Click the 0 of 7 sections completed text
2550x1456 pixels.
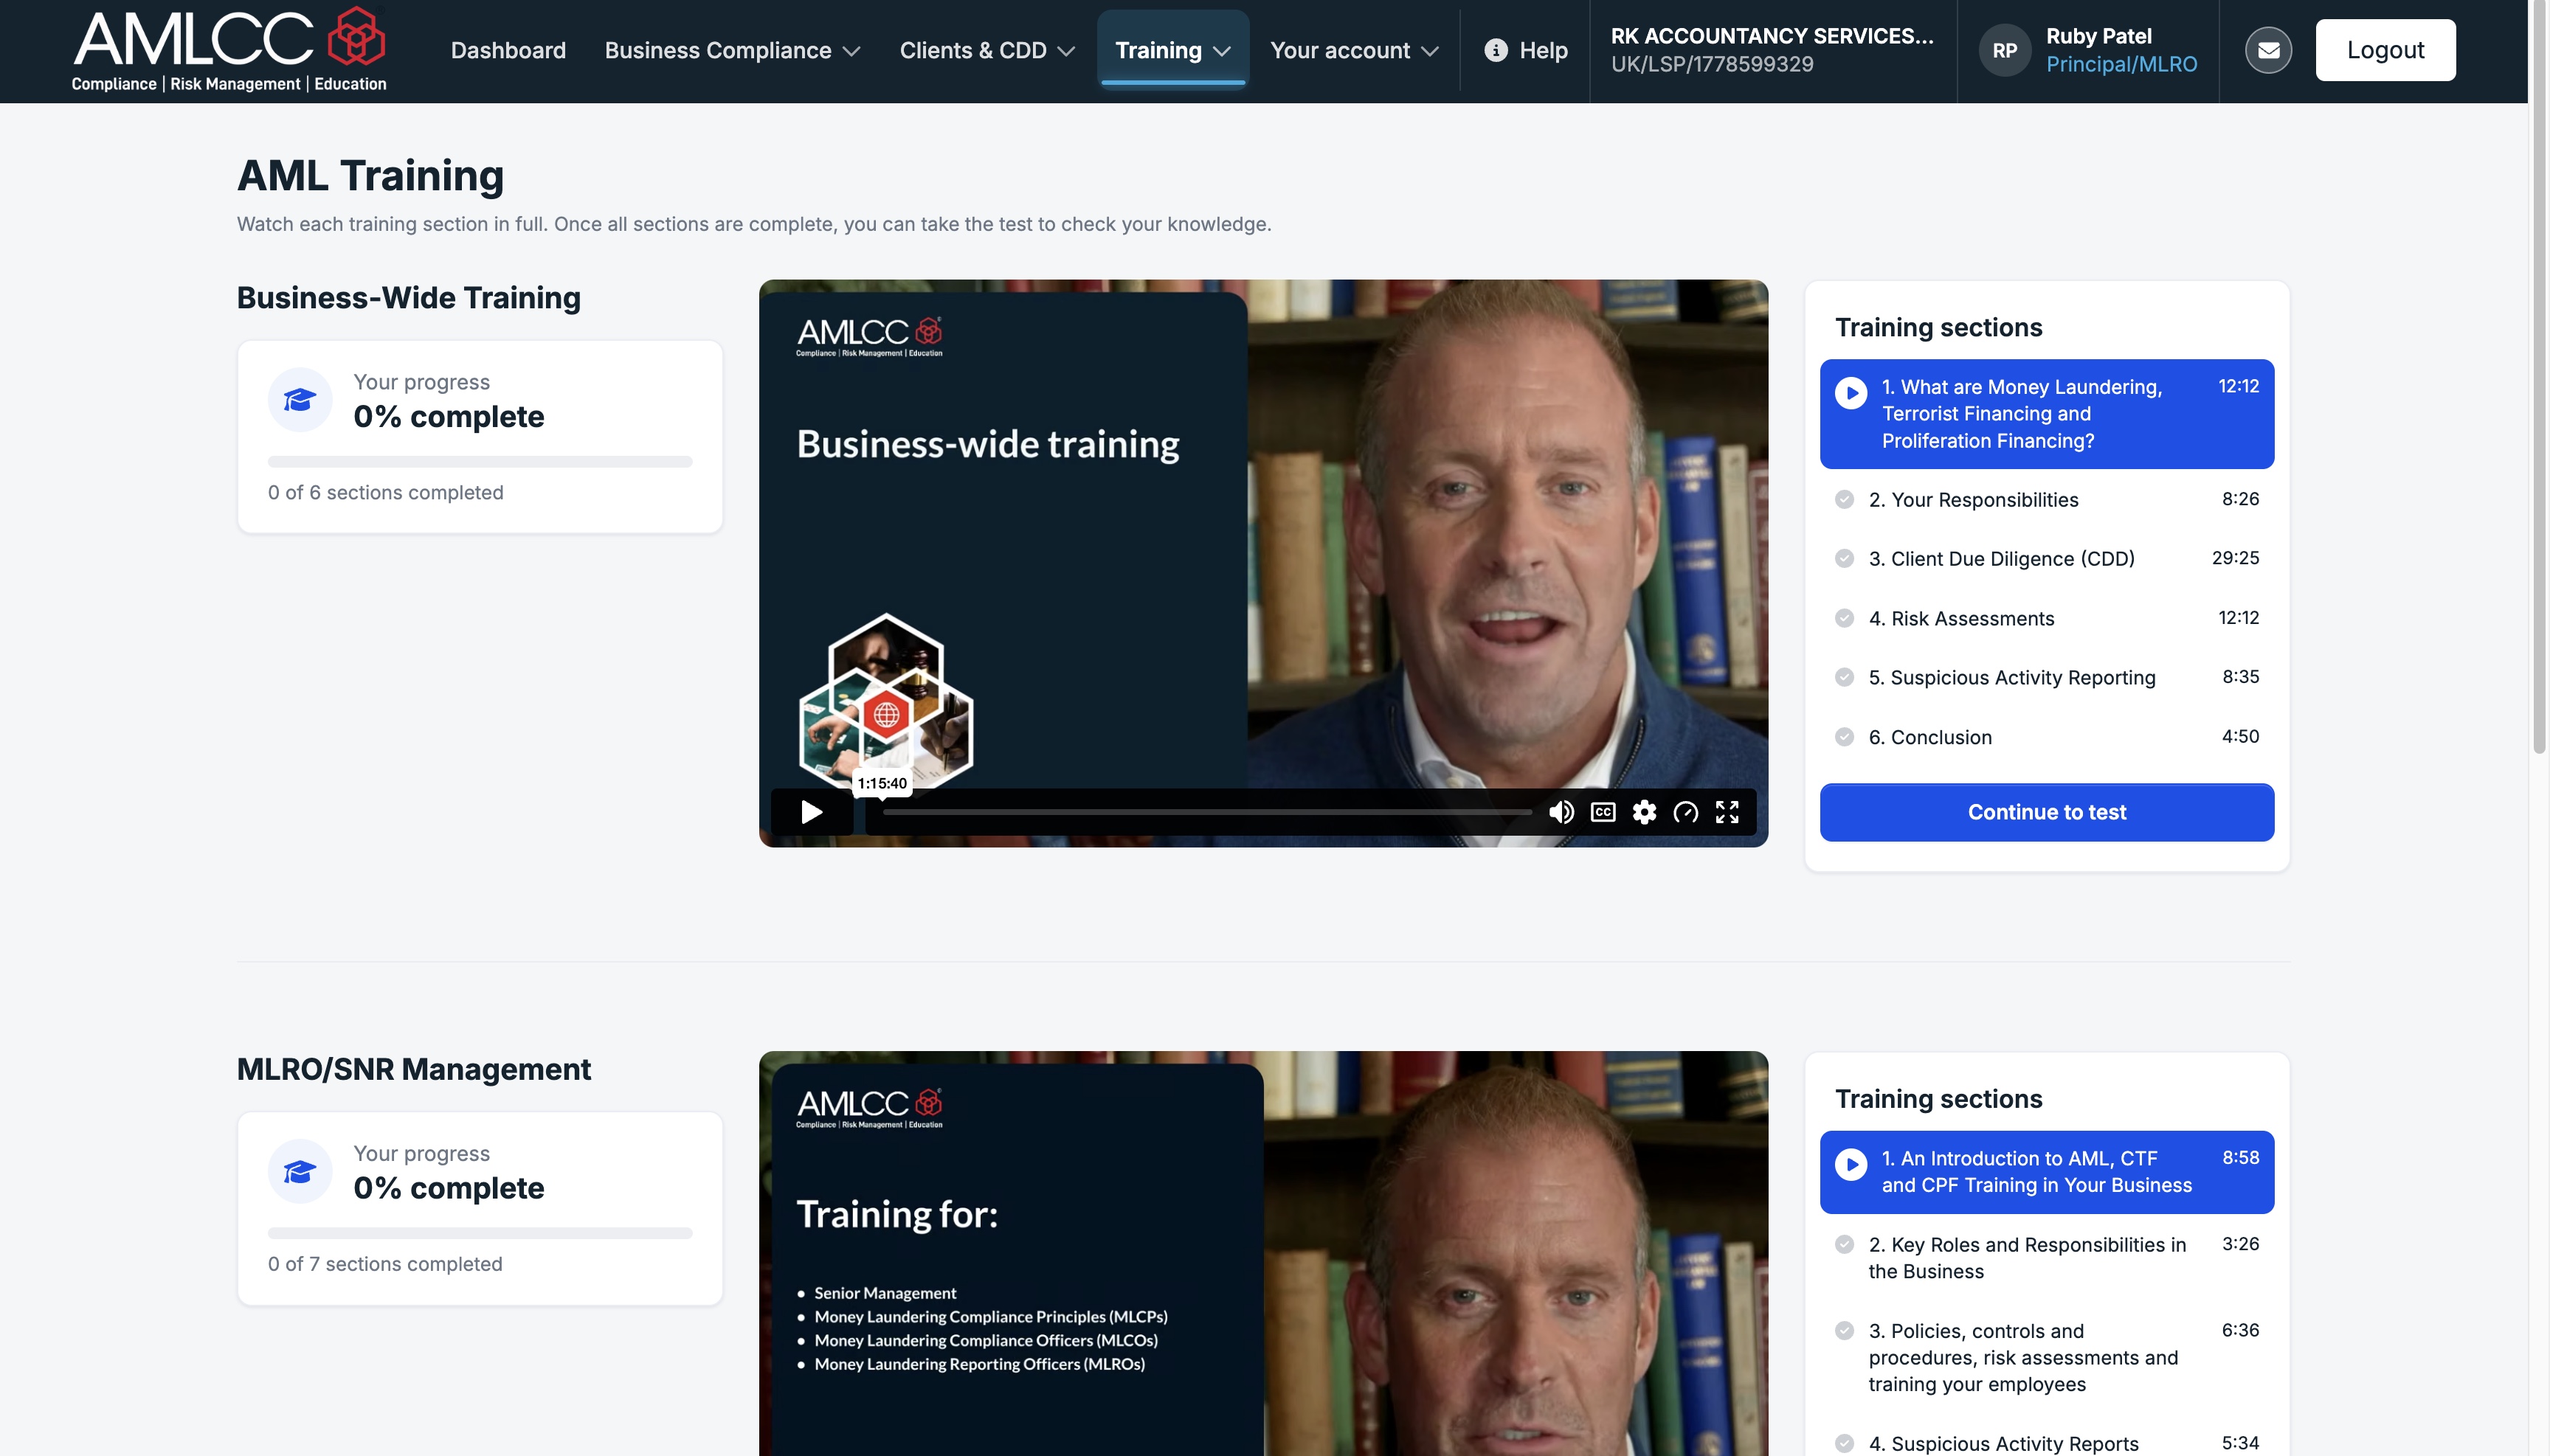point(385,1264)
